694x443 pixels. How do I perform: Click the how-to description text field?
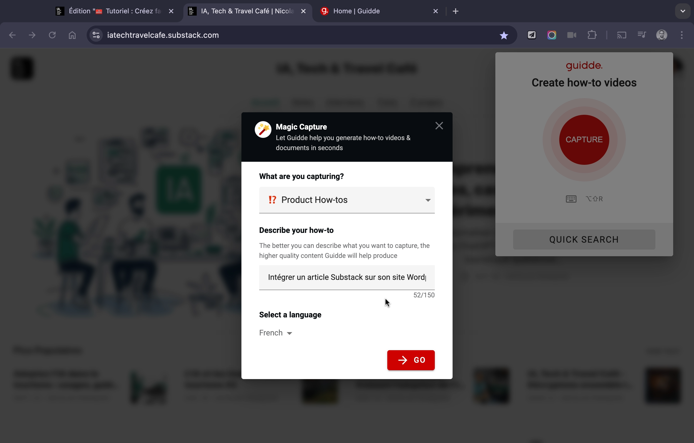pos(347,277)
